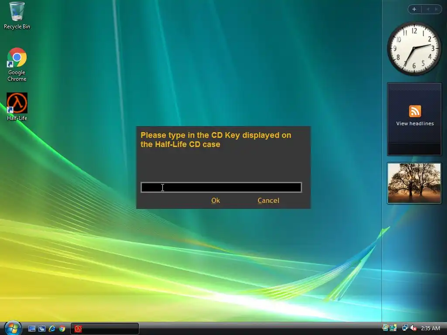This screenshot has width=447, height=335.
Task: Click the sidebar previous-page arrow
Action: (428, 9)
